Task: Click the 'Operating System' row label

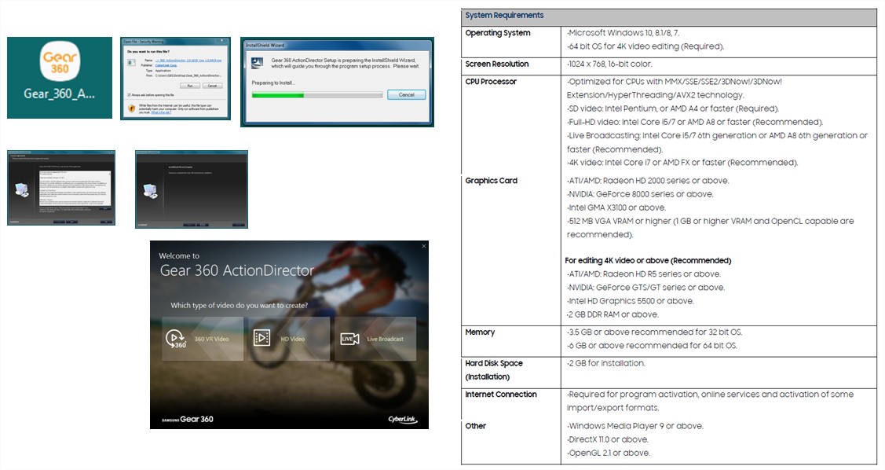Action: [x=497, y=33]
